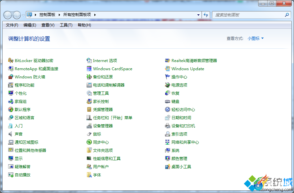Click the 设备和打印机 printer icon
The width and height of the screenshot is (294, 193).
(168, 126)
